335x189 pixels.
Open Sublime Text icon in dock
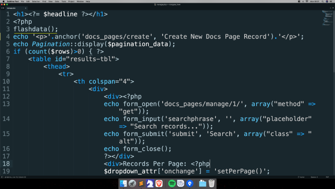click(x=141, y=183)
